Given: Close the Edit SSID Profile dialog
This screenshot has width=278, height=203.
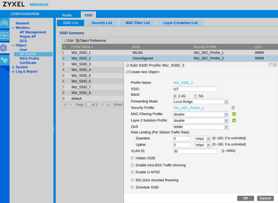Looking at the screenshot, I should tap(275, 65).
